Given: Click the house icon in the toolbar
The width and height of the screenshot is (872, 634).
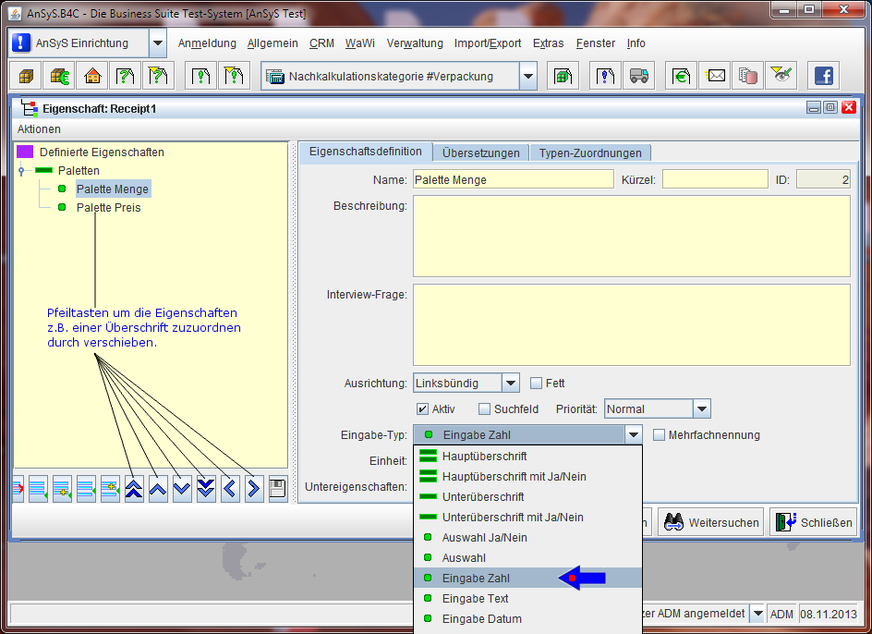Looking at the screenshot, I should pyautogui.click(x=91, y=77).
